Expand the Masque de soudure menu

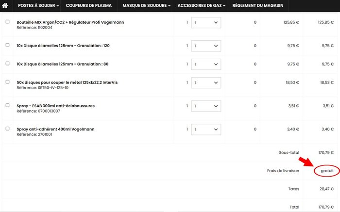(147, 6)
